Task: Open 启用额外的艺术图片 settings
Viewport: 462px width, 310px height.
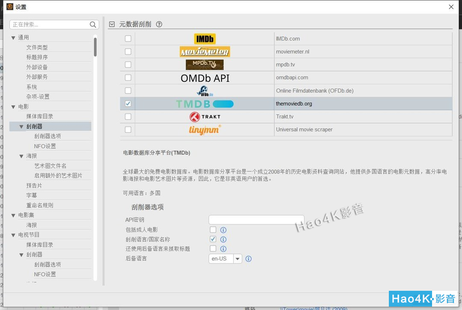Action: click(58, 175)
